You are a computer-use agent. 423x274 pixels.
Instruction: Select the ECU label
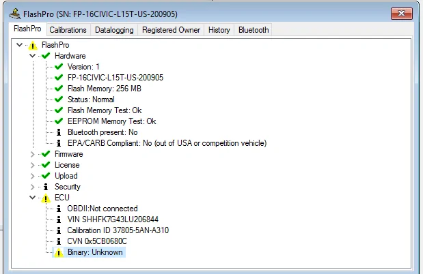click(x=62, y=198)
